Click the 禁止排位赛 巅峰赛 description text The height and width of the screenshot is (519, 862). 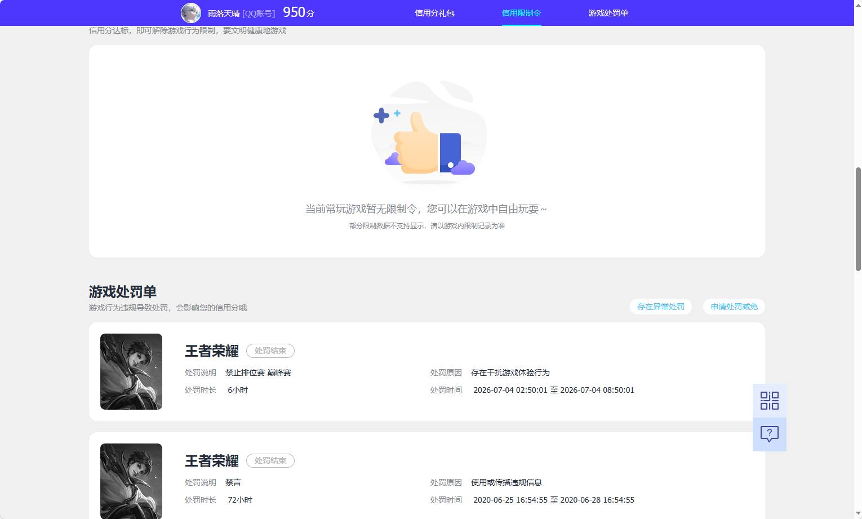258,372
